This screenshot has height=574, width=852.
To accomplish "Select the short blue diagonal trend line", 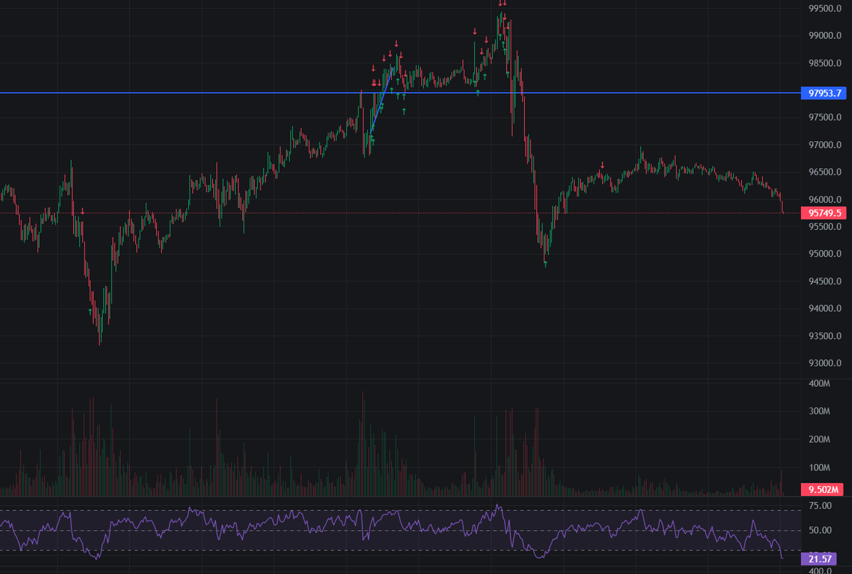I will pos(383,100).
